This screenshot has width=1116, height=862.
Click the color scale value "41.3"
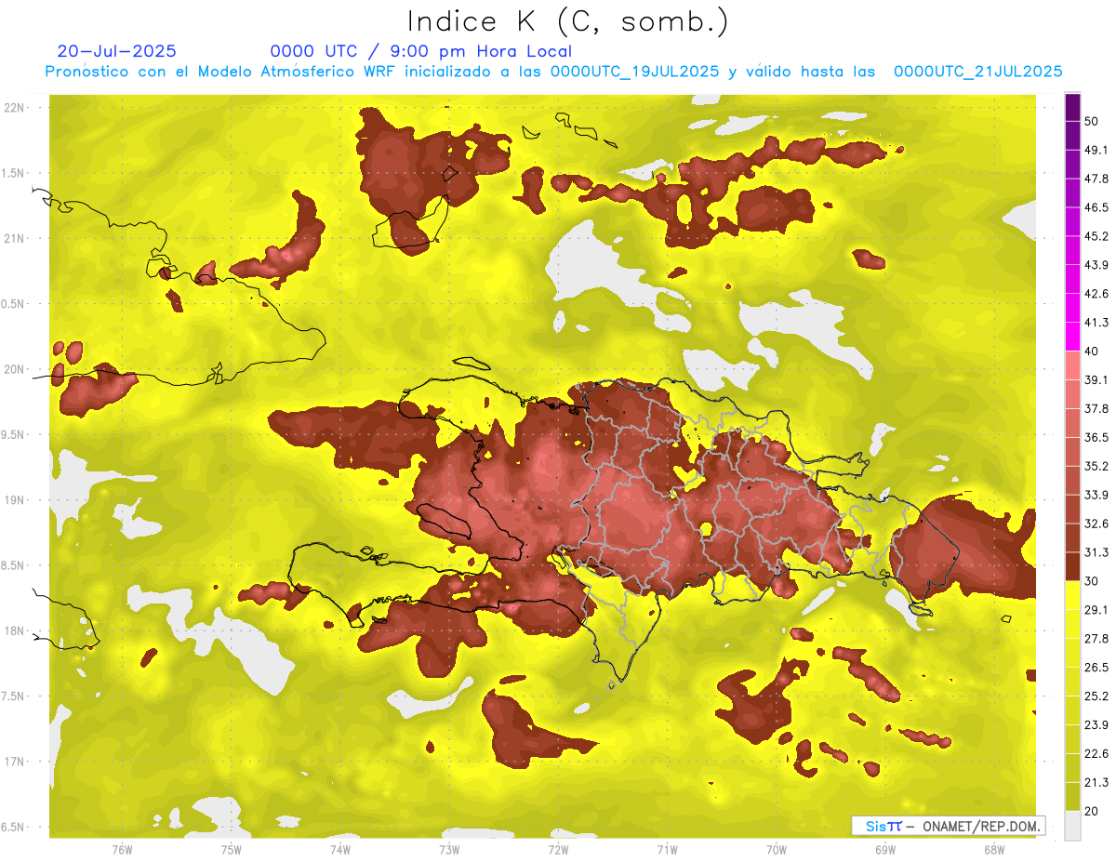pos(1096,323)
